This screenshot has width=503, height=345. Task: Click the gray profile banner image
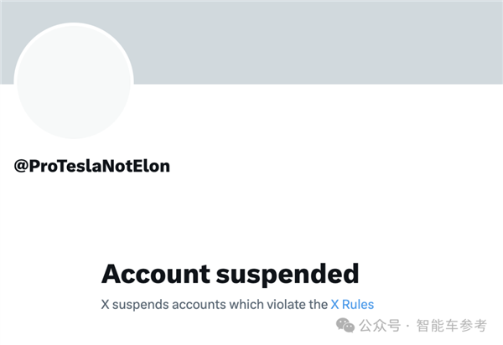pyautogui.click(x=319, y=42)
